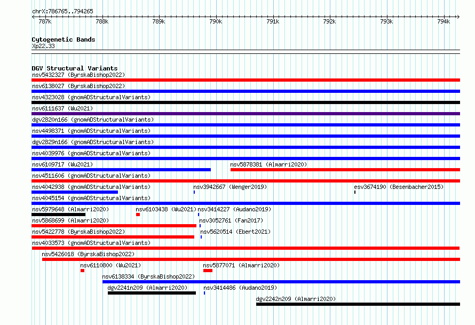The height and width of the screenshot is (325, 475).
Task: Click nsv4042938 (gnomADStructuralVariants) label
Action: coord(91,187)
